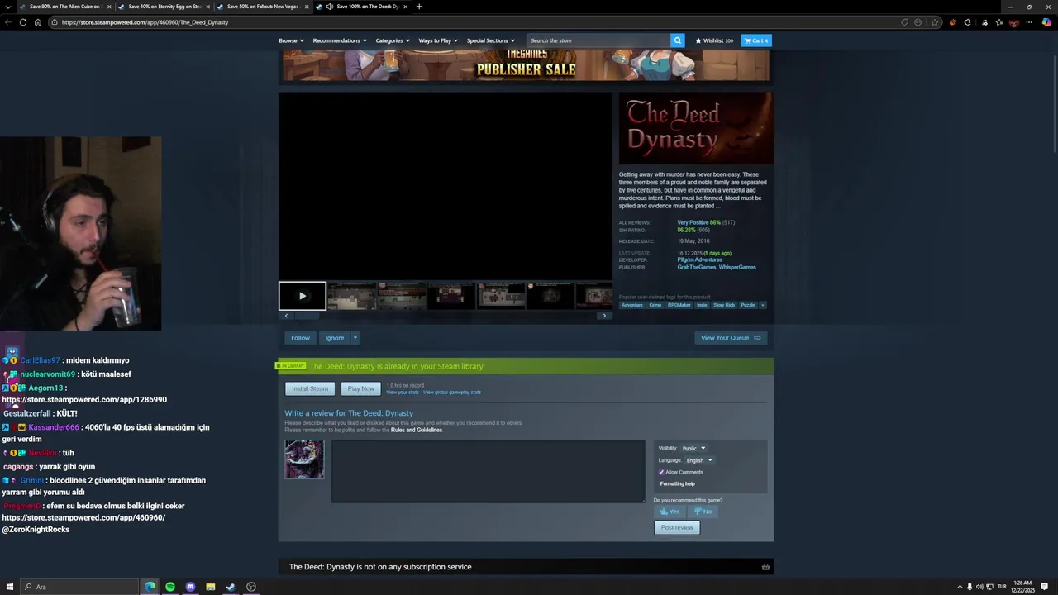This screenshot has width=1058, height=595.
Task: Select the RPGMaker tag
Action: [x=679, y=305]
